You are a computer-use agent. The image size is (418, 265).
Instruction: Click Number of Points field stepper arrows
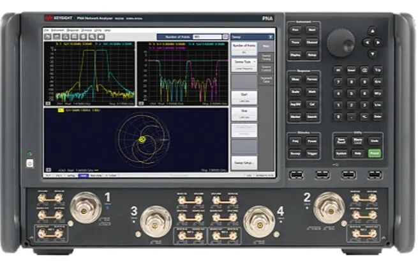[x=225, y=37]
